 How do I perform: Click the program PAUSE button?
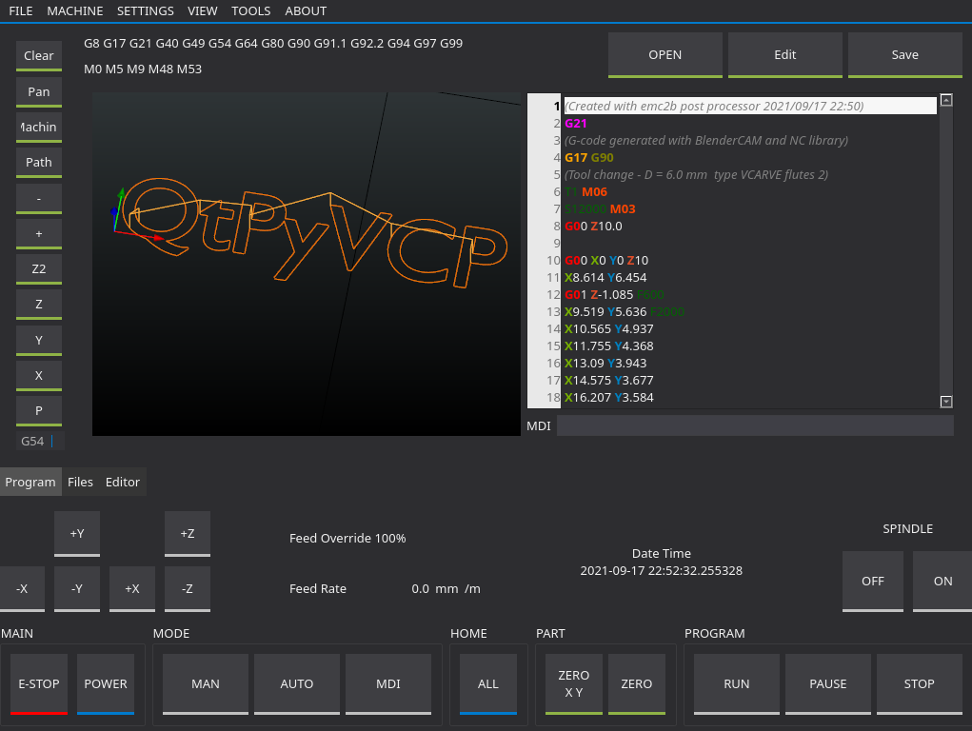point(827,684)
